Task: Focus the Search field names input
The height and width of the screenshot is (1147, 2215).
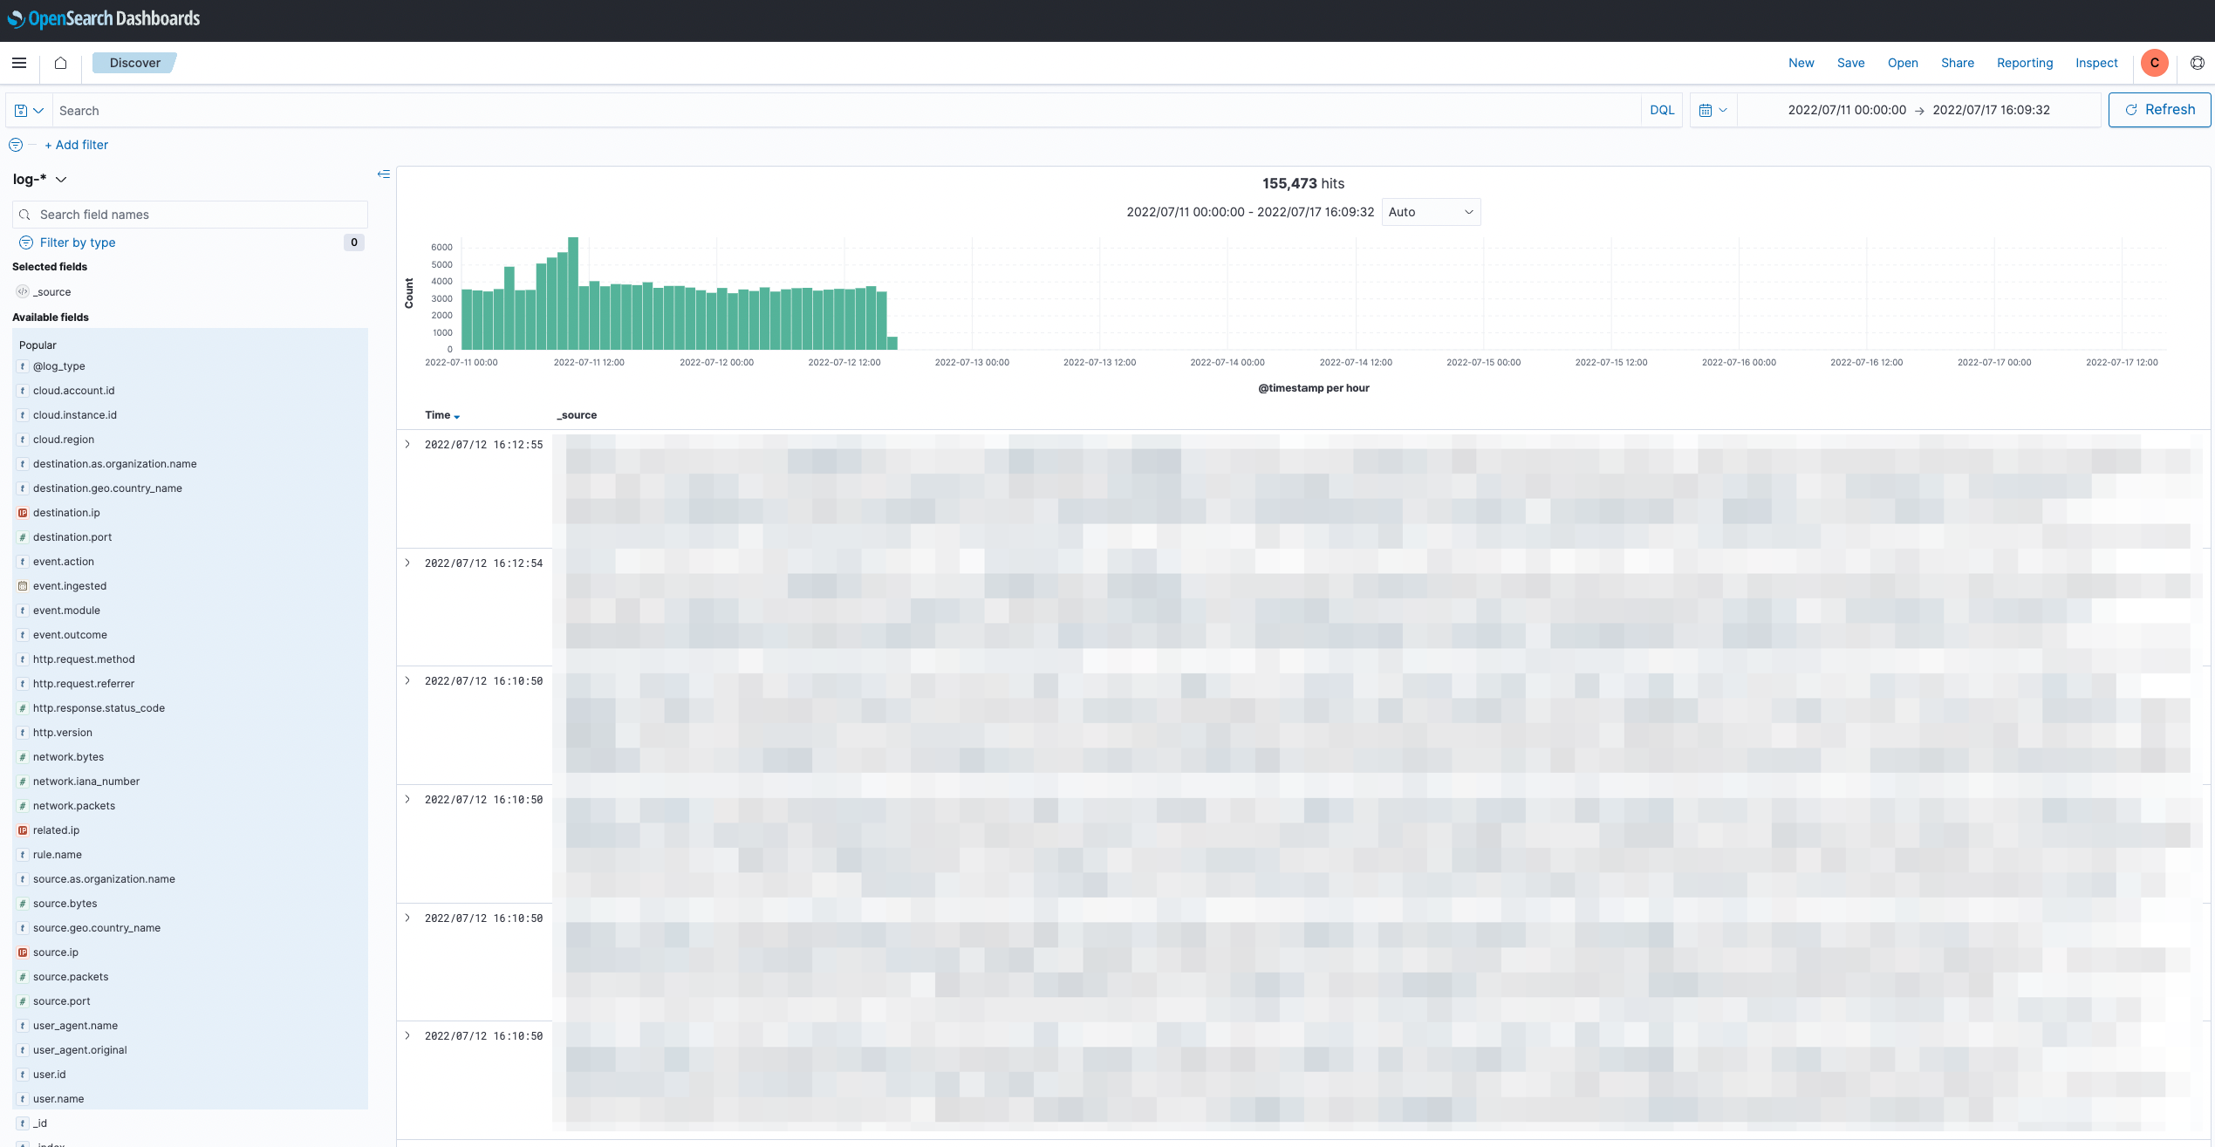Action: pyautogui.click(x=190, y=215)
